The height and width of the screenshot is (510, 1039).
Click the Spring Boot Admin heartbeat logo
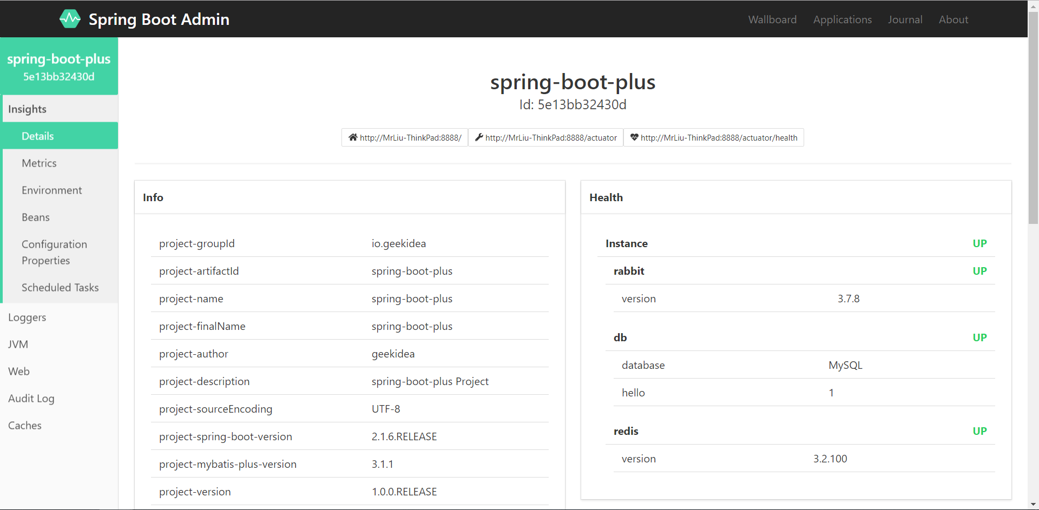click(70, 19)
